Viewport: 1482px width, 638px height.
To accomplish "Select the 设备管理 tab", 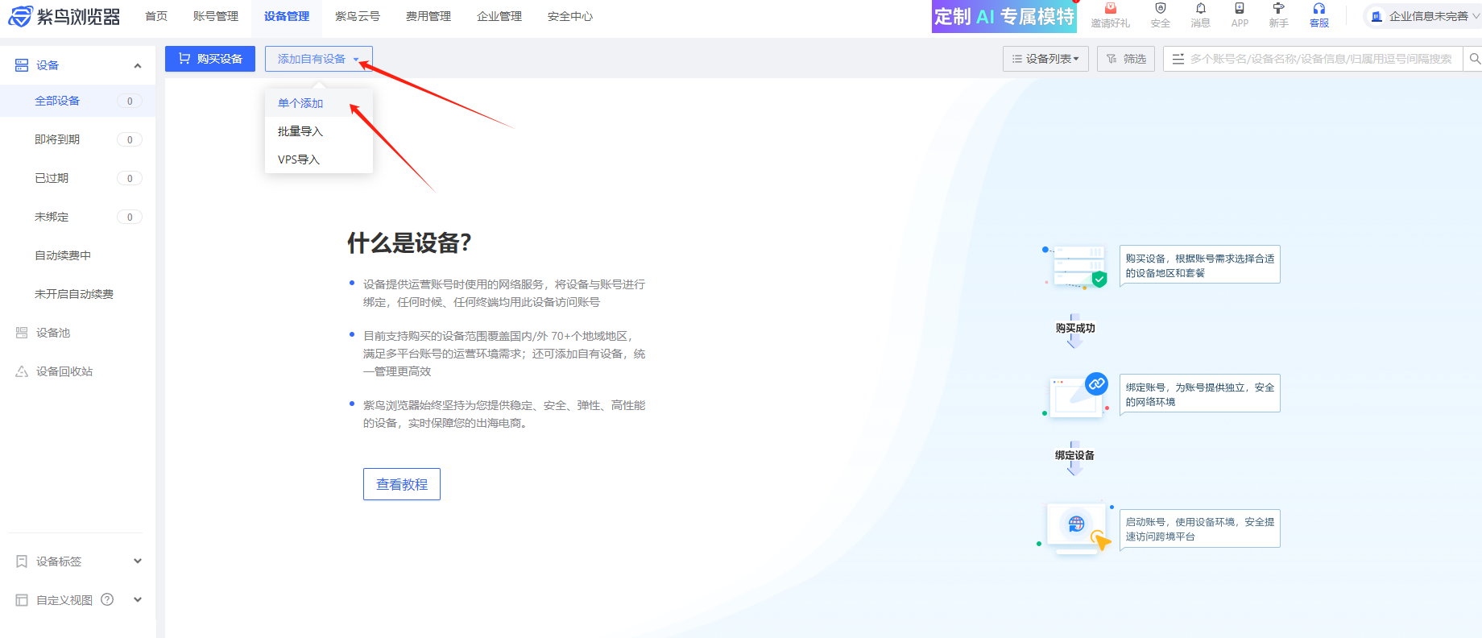I will pyautogui.click(x=287, y=16).
